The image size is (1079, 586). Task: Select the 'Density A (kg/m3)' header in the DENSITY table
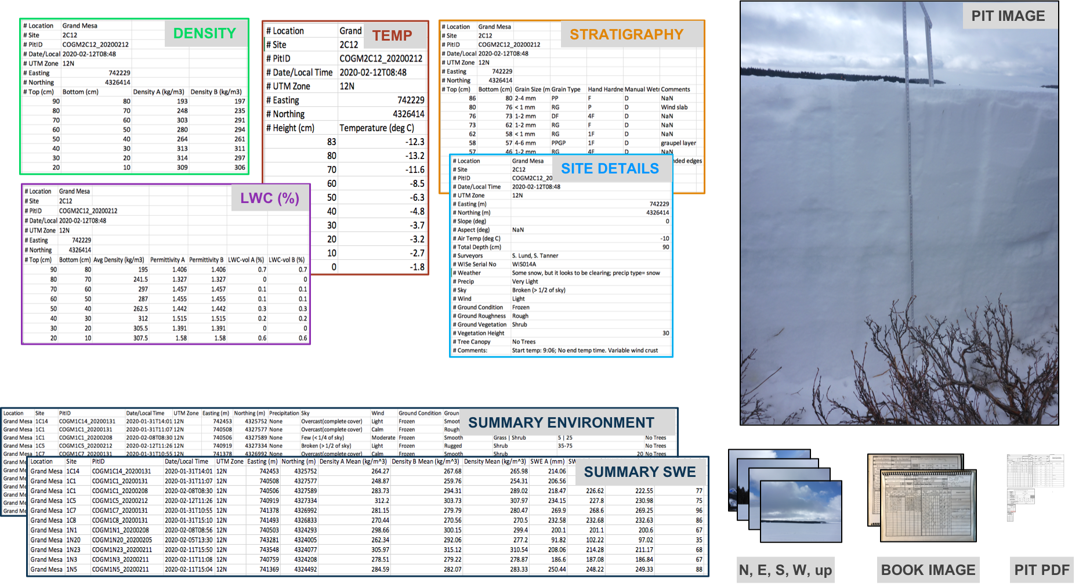tap(158, 92)
